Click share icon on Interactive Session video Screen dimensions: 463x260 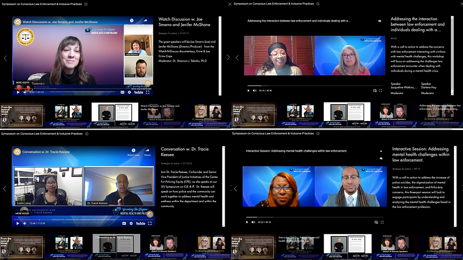(x=381, y=151)
